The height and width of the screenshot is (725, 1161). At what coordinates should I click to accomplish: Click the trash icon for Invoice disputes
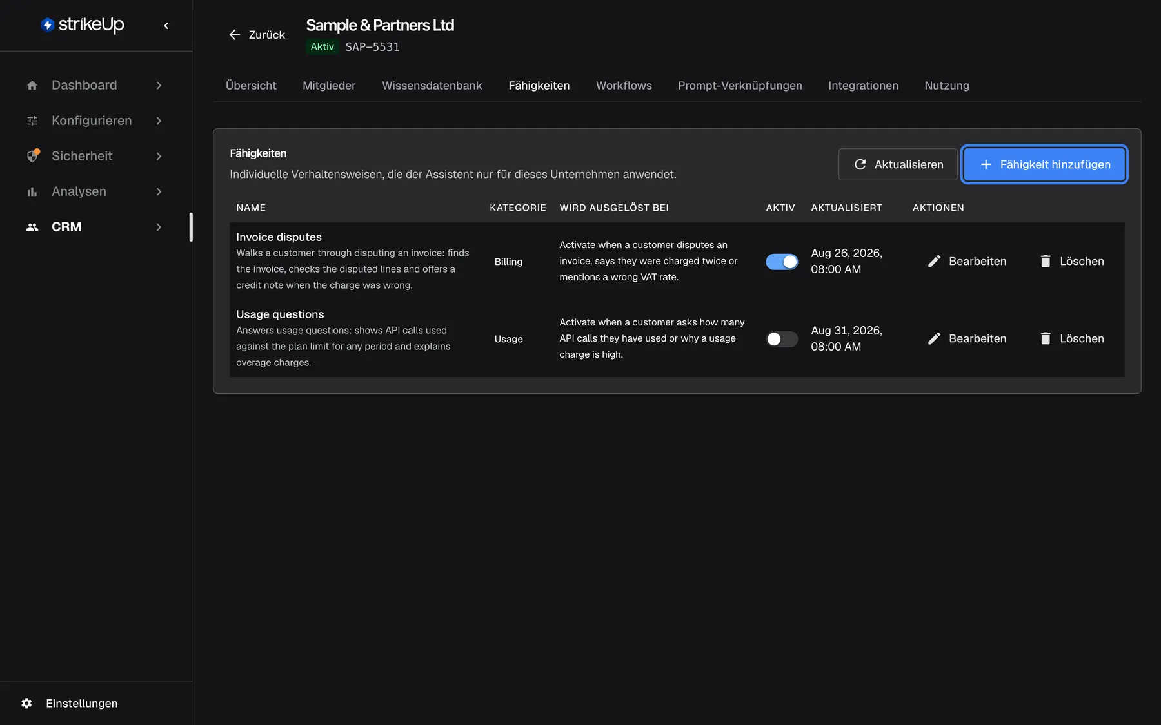[x=1046, y=261]
